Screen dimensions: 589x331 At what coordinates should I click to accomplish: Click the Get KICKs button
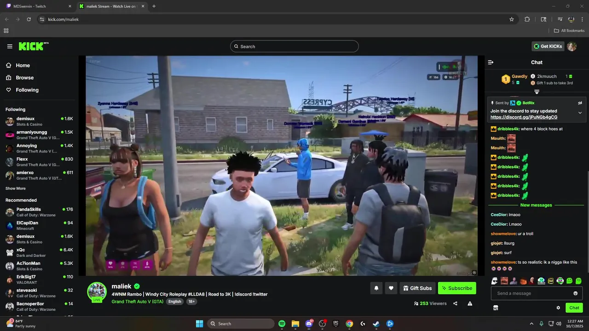coord(548,46)
